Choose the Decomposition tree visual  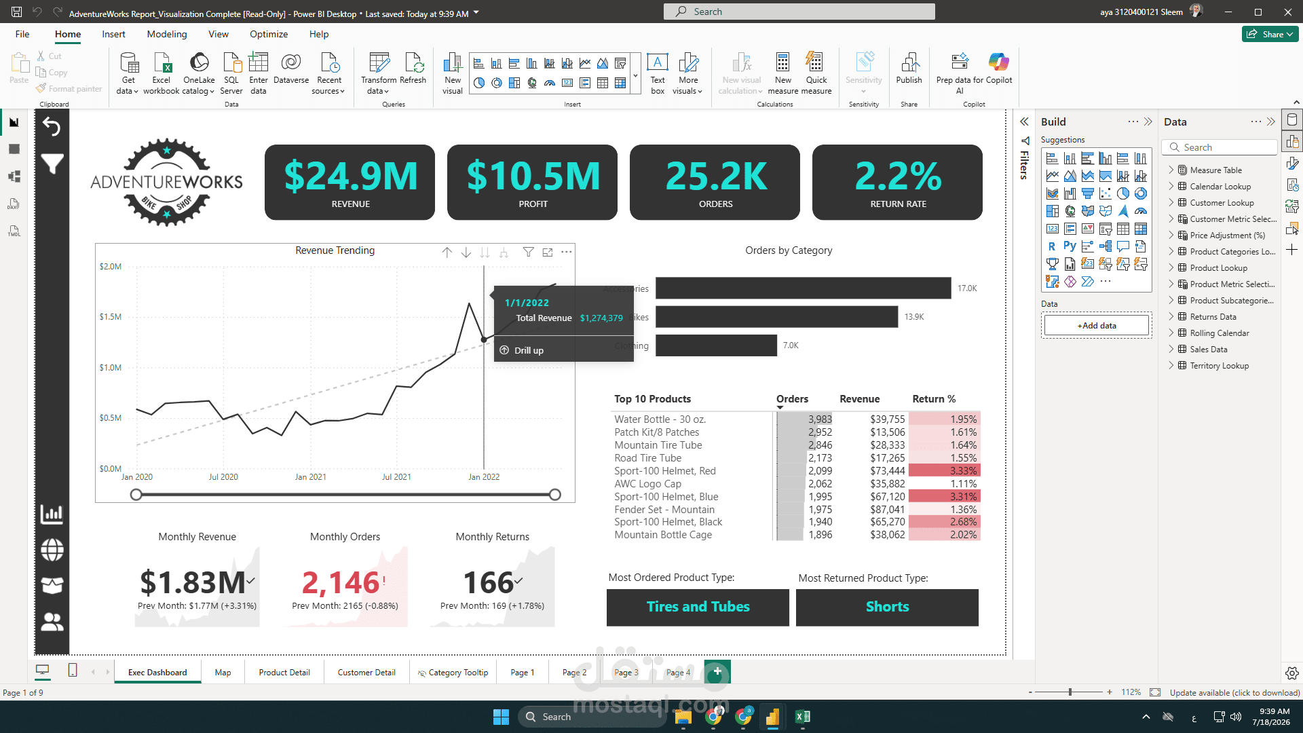[1106, 246]
